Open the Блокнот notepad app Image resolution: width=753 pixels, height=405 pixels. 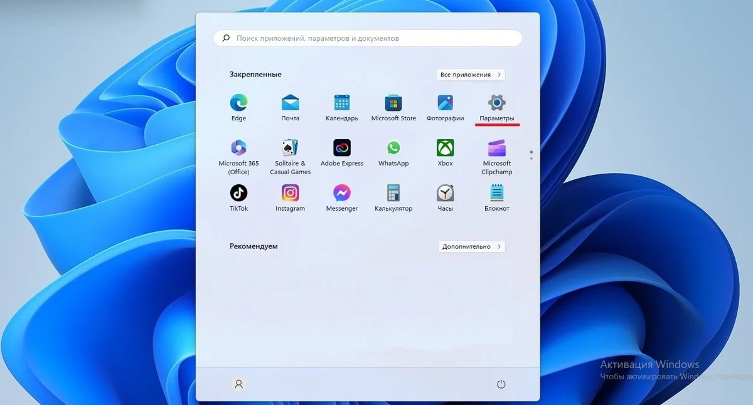497,197
